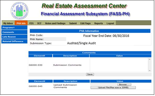Click the upload file path field

point(104,85)
